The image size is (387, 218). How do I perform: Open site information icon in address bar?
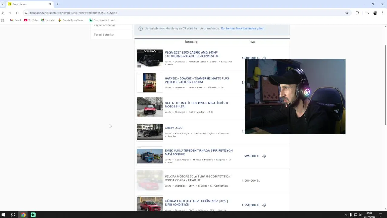click(x=26, y=13)
